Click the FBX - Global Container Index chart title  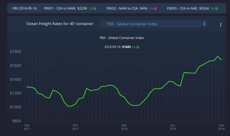[x=122, y=38]
